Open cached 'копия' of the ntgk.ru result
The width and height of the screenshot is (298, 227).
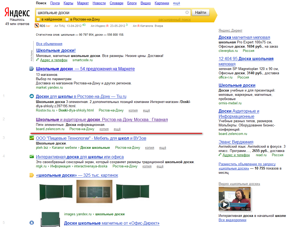point(147,166)
